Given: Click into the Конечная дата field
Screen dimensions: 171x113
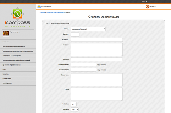Looking at the screenshot, I should point(83,70).
